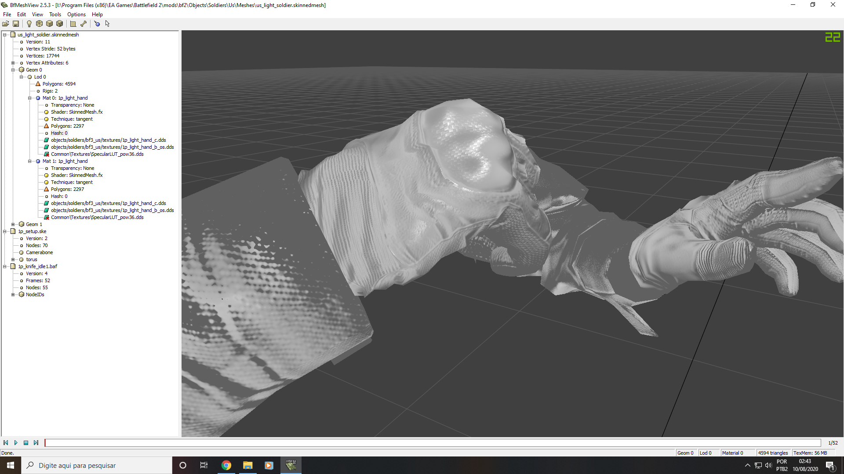Image resolution: width=844 pixels, height=474 pixels.
Task: Select Mat 0 Technique: tangent row
Action: coord(72,119)
